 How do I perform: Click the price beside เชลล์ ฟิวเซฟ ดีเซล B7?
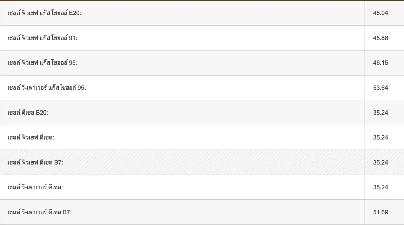pyautogui.click(x=380, y=162)
